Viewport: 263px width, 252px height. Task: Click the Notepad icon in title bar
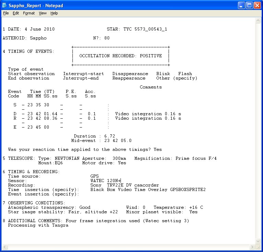pyautogui.click(x=5, y=5)
